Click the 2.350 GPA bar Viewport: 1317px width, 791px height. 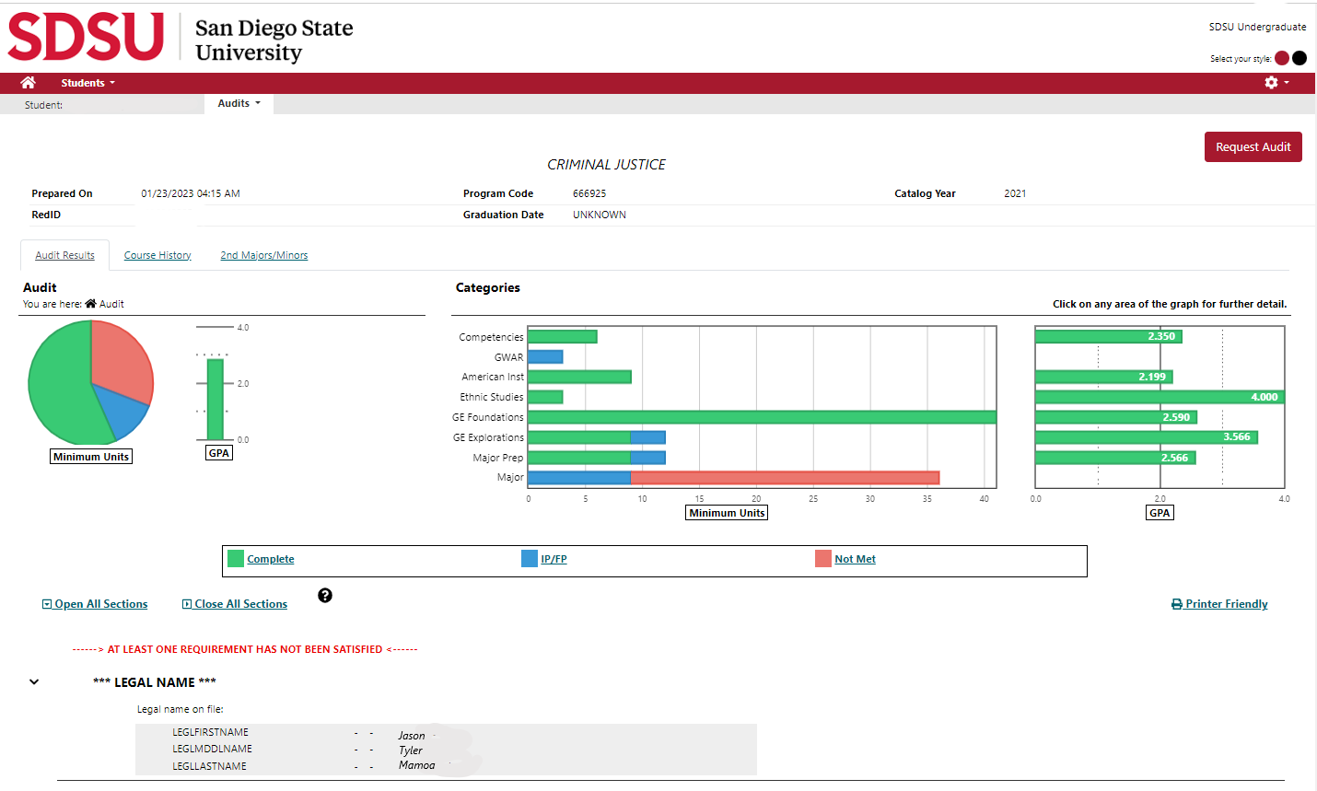[1109, 336]
